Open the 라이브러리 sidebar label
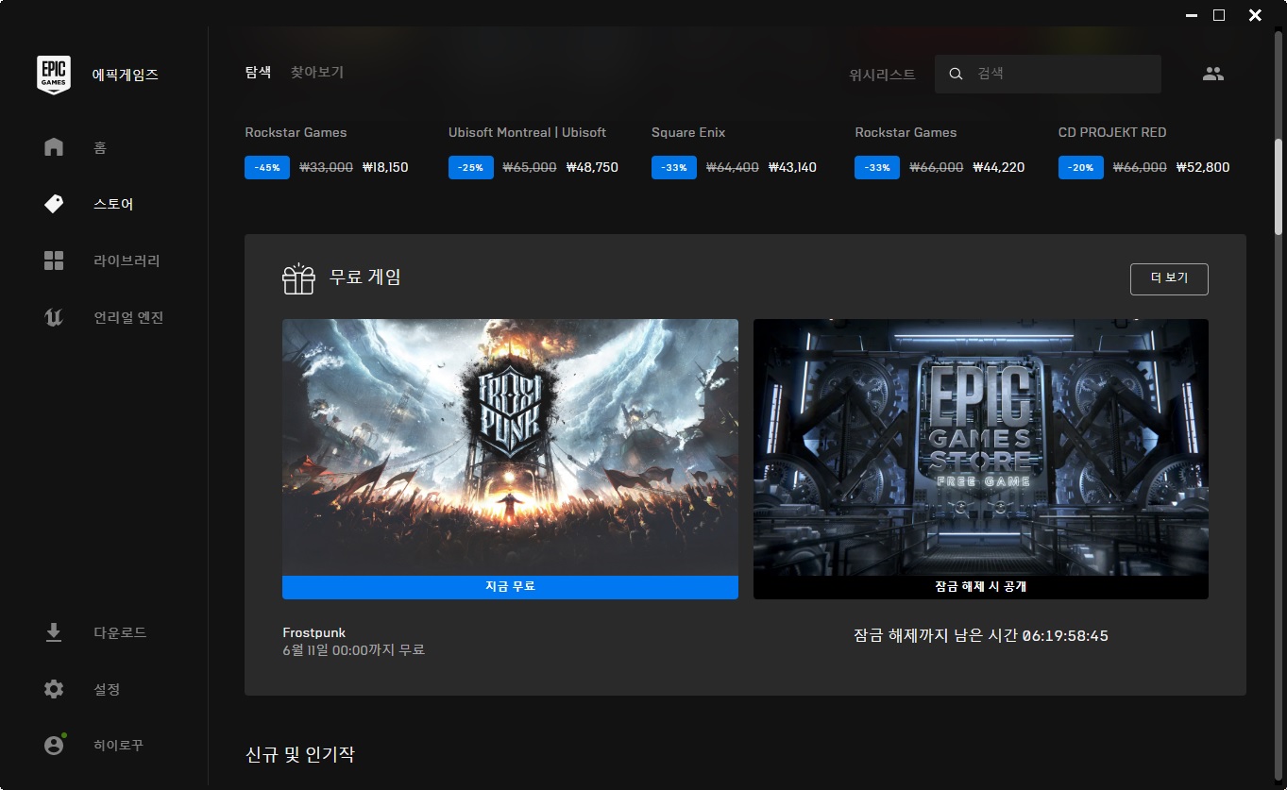 [x=127, y=261]
